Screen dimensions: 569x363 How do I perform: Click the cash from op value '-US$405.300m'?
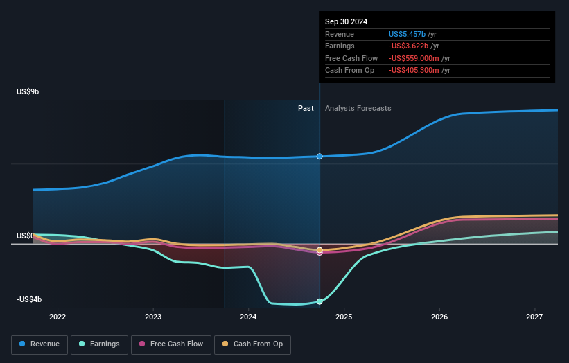(x=414, y=71)
